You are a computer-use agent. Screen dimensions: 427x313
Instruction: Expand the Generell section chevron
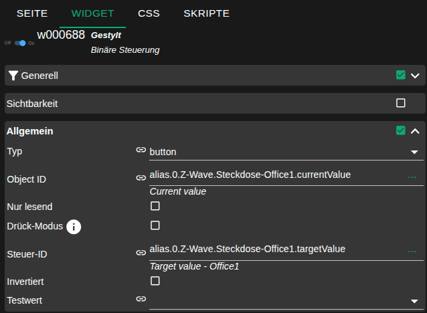click(x=415, y=76)
